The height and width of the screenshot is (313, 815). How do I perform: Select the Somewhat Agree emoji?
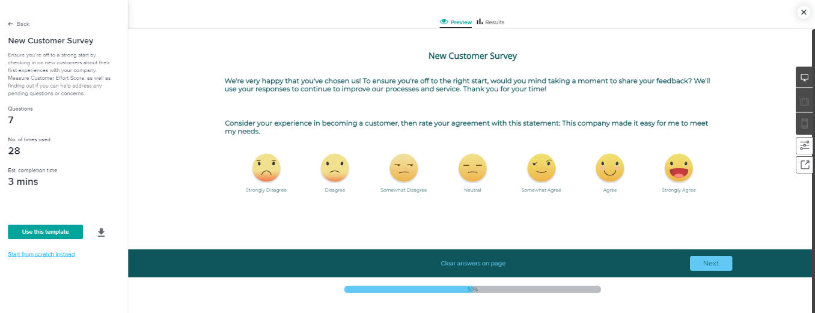pyautogui.click(x=541, y=168)
